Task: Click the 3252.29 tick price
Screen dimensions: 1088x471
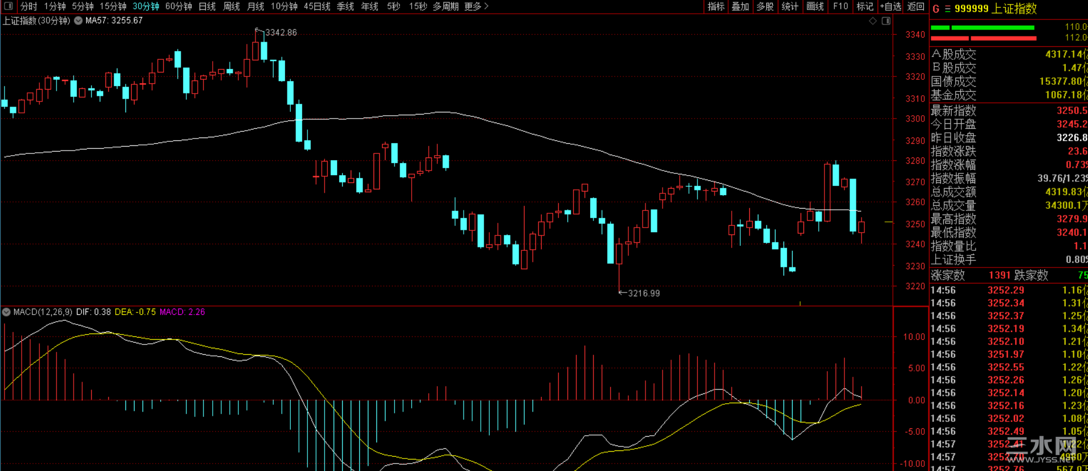Action: (1006, 290)
